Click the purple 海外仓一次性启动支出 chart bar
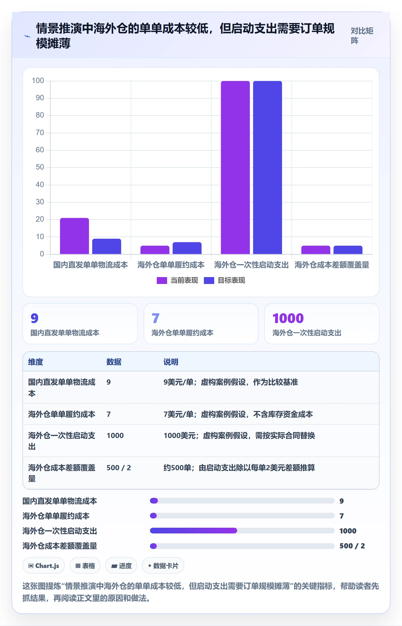402x626 pixels. [235, 168]
